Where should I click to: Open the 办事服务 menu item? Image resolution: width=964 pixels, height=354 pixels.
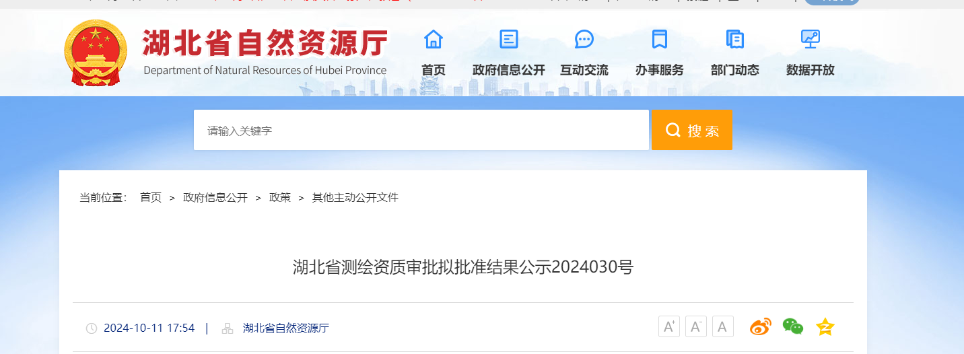(x=660, y=70)
